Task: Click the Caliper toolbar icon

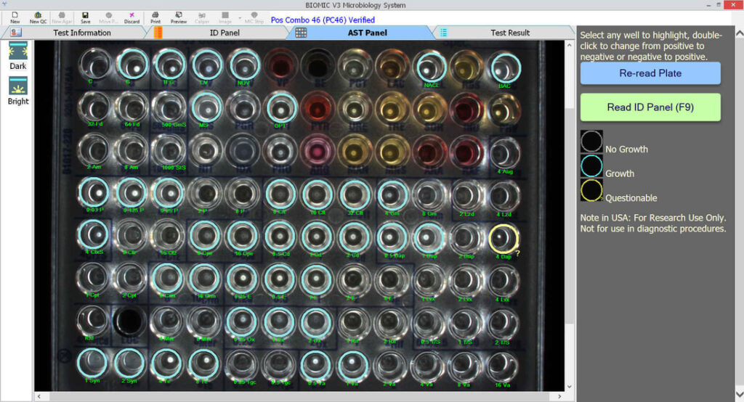Action: [202, 17]
